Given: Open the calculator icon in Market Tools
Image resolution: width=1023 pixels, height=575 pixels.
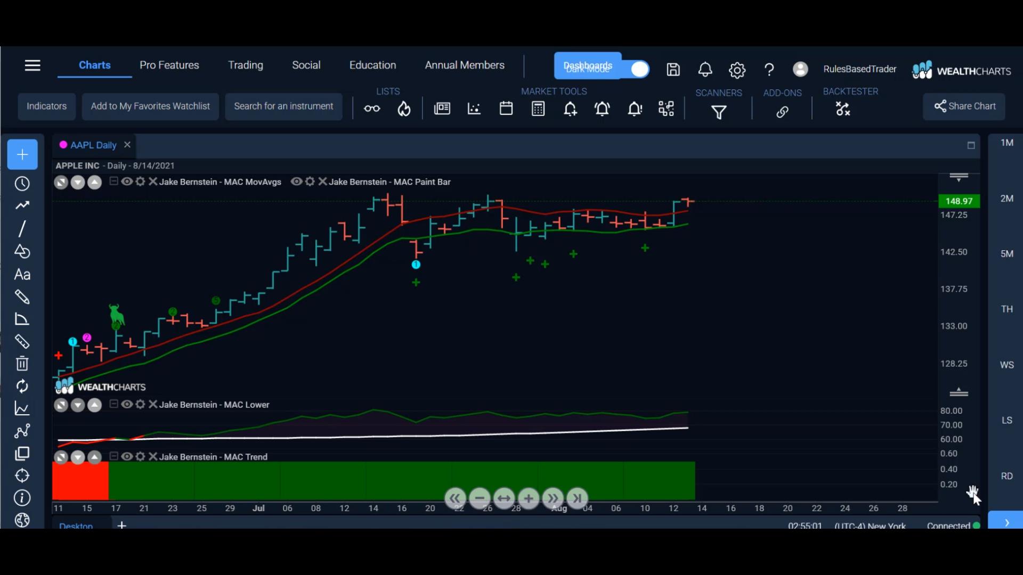Looking at the screenshot, I should [x=538, y=109].
